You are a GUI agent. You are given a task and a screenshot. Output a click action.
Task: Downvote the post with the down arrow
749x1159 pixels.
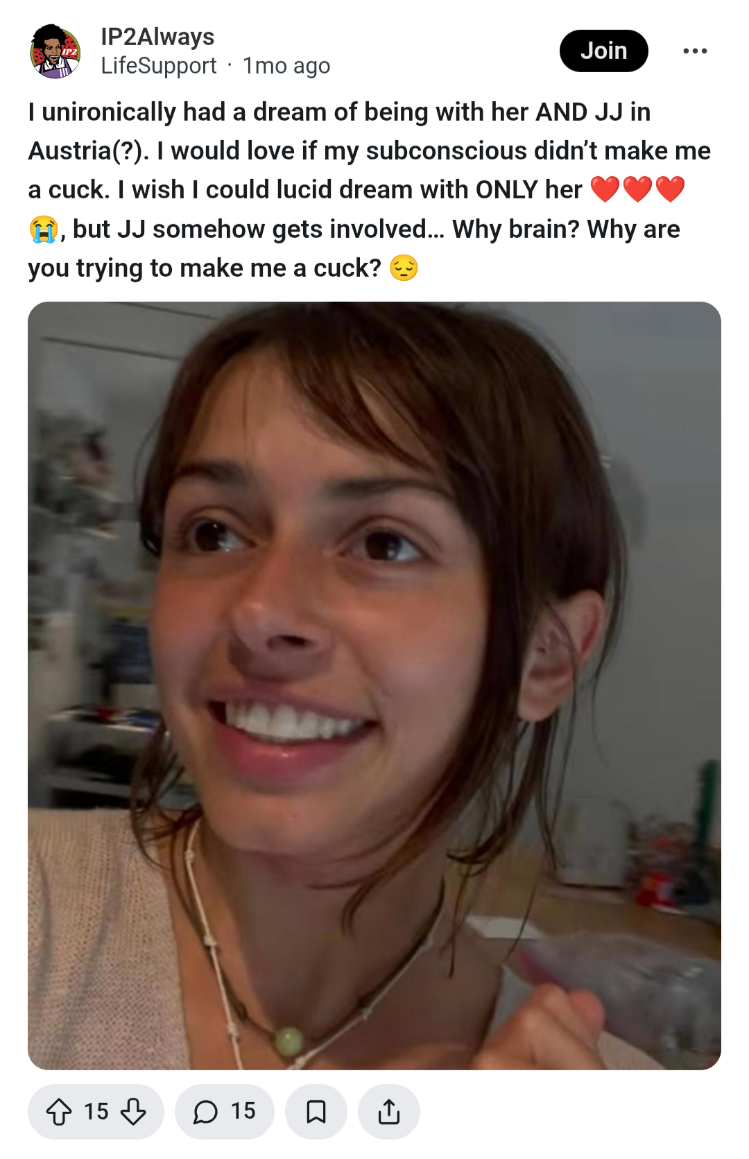tap(133, 1112)
